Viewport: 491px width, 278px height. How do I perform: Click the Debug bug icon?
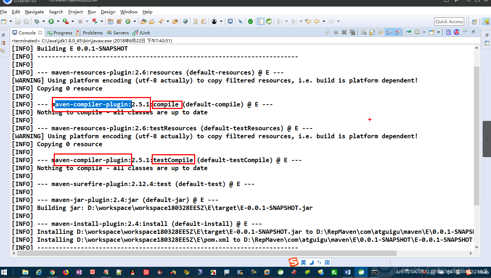(x=37, y=21)
